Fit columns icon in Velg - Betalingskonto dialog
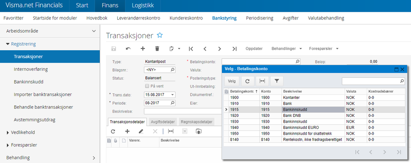The image size is (411, 163). point(262,81)
